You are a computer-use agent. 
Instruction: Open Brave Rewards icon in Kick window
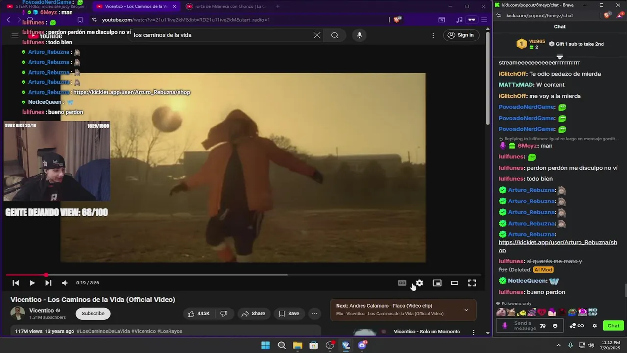click(x=619, y=15)
